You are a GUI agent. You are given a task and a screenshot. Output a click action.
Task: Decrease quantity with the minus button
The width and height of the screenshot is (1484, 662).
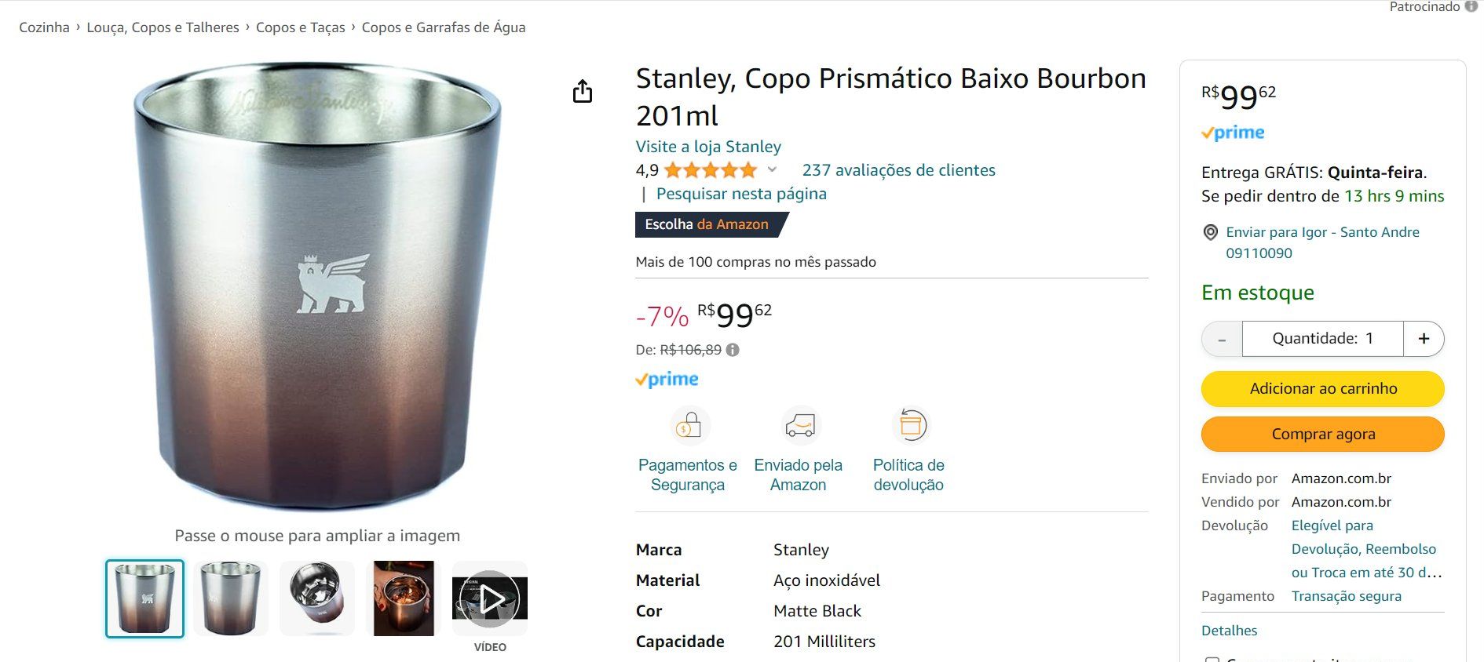pyautogui.click(x=1222, y=339)
